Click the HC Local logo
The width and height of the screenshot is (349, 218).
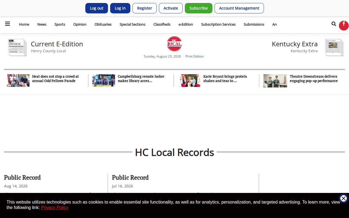click(x=174, y=44)
